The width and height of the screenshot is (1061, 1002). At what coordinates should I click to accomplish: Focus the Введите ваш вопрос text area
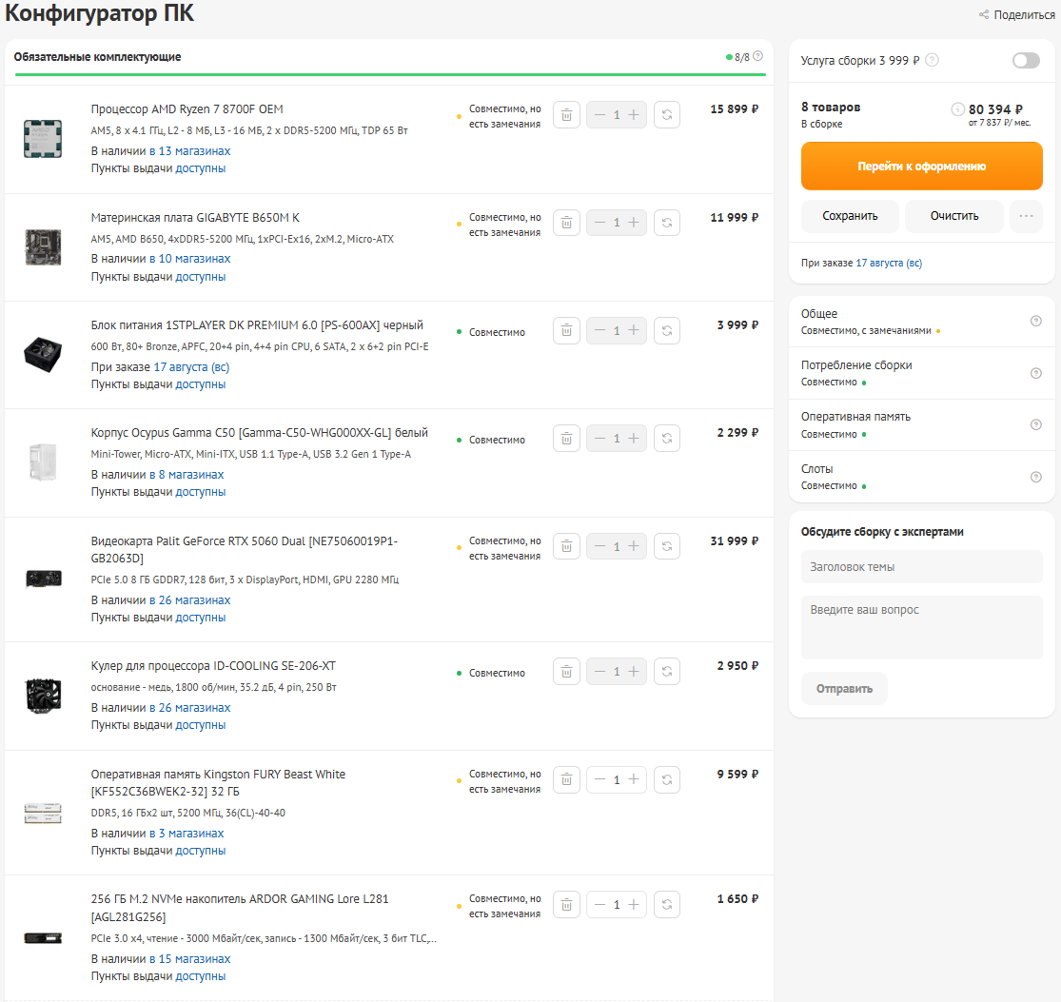tap(922, 628)
